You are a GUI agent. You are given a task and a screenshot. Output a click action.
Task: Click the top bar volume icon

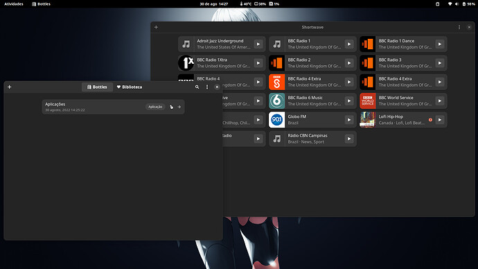click(457, 4)
